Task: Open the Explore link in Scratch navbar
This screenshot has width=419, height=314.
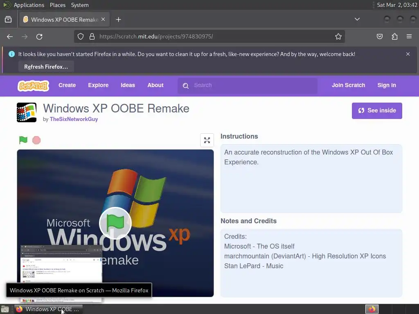Action: [x=98, y=85]
